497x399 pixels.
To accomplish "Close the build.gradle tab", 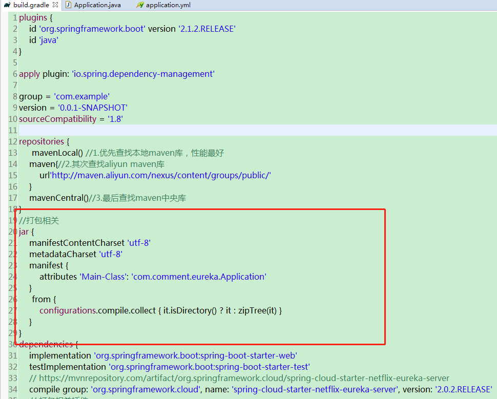I will tap(55, 5).
